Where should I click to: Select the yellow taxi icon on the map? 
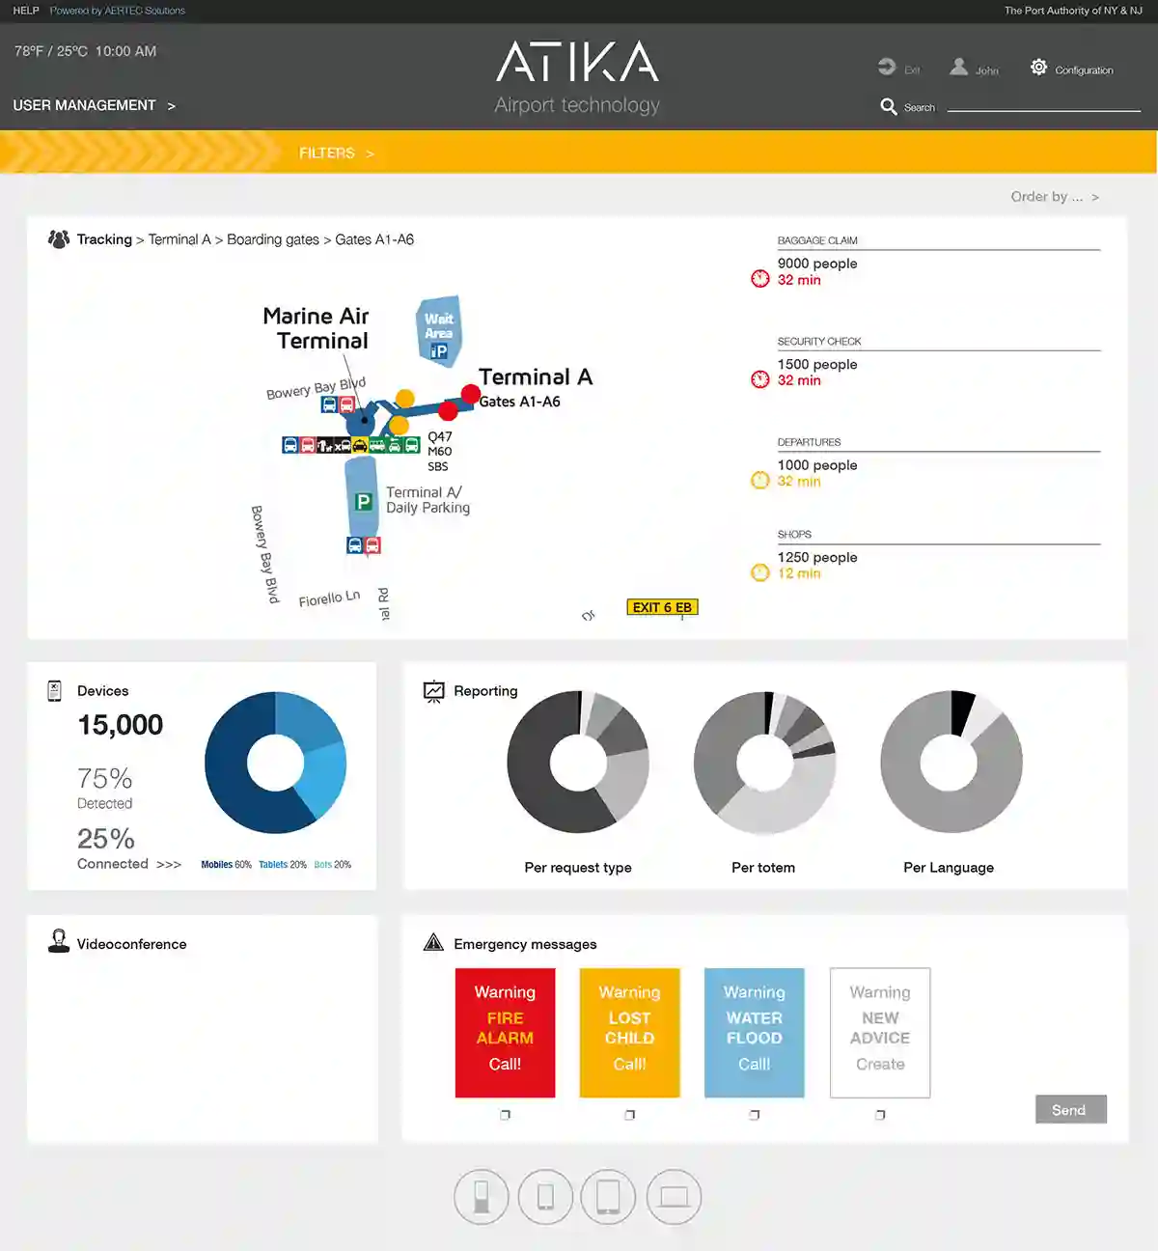(359, 445)
